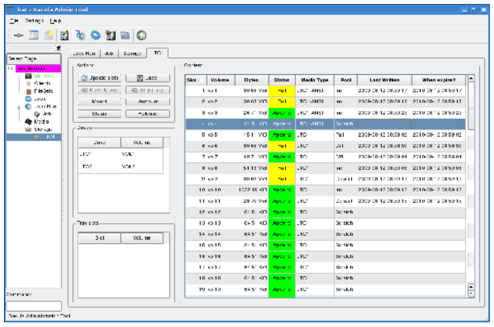Click the page list icon in the toolbar
Image resolution: width=494 pixels, height=327 pixels.
(x=34, y=35)
